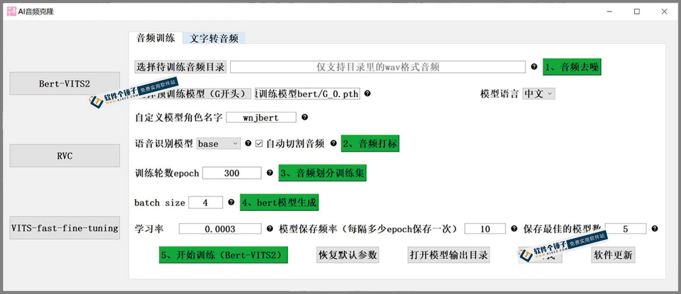Click 选择待训练音频目录 button
The width and height of the screenshot is (681, 294).
(180, 67)
